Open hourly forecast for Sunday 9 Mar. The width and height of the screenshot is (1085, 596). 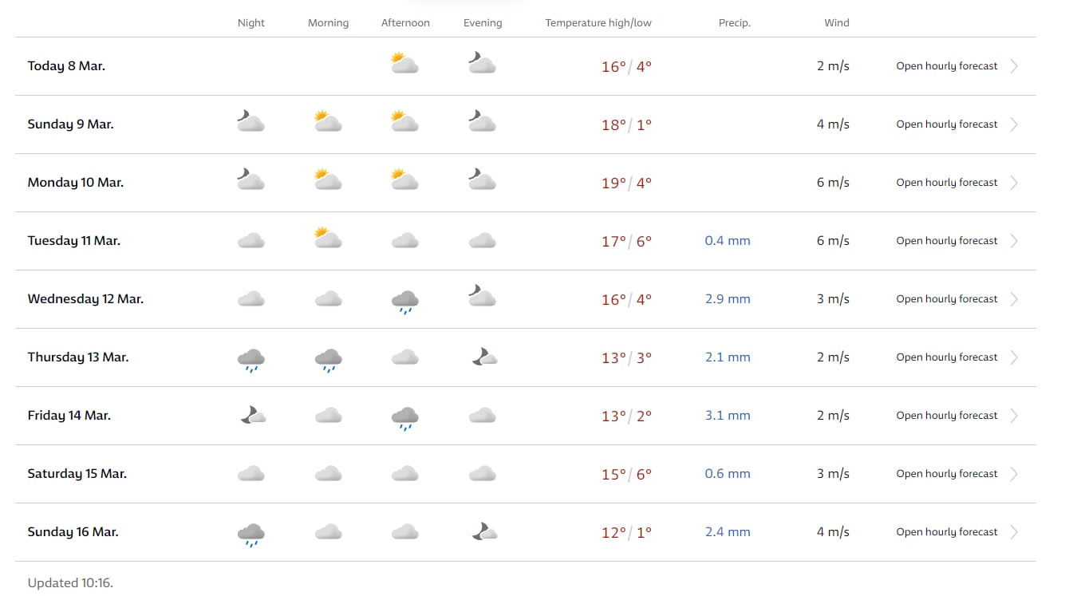point(946,124)
